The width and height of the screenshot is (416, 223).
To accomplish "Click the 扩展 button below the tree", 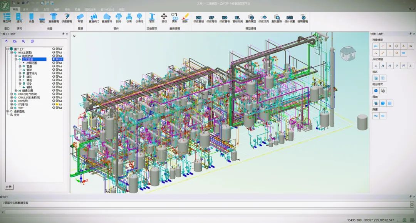I will [9, 187].
